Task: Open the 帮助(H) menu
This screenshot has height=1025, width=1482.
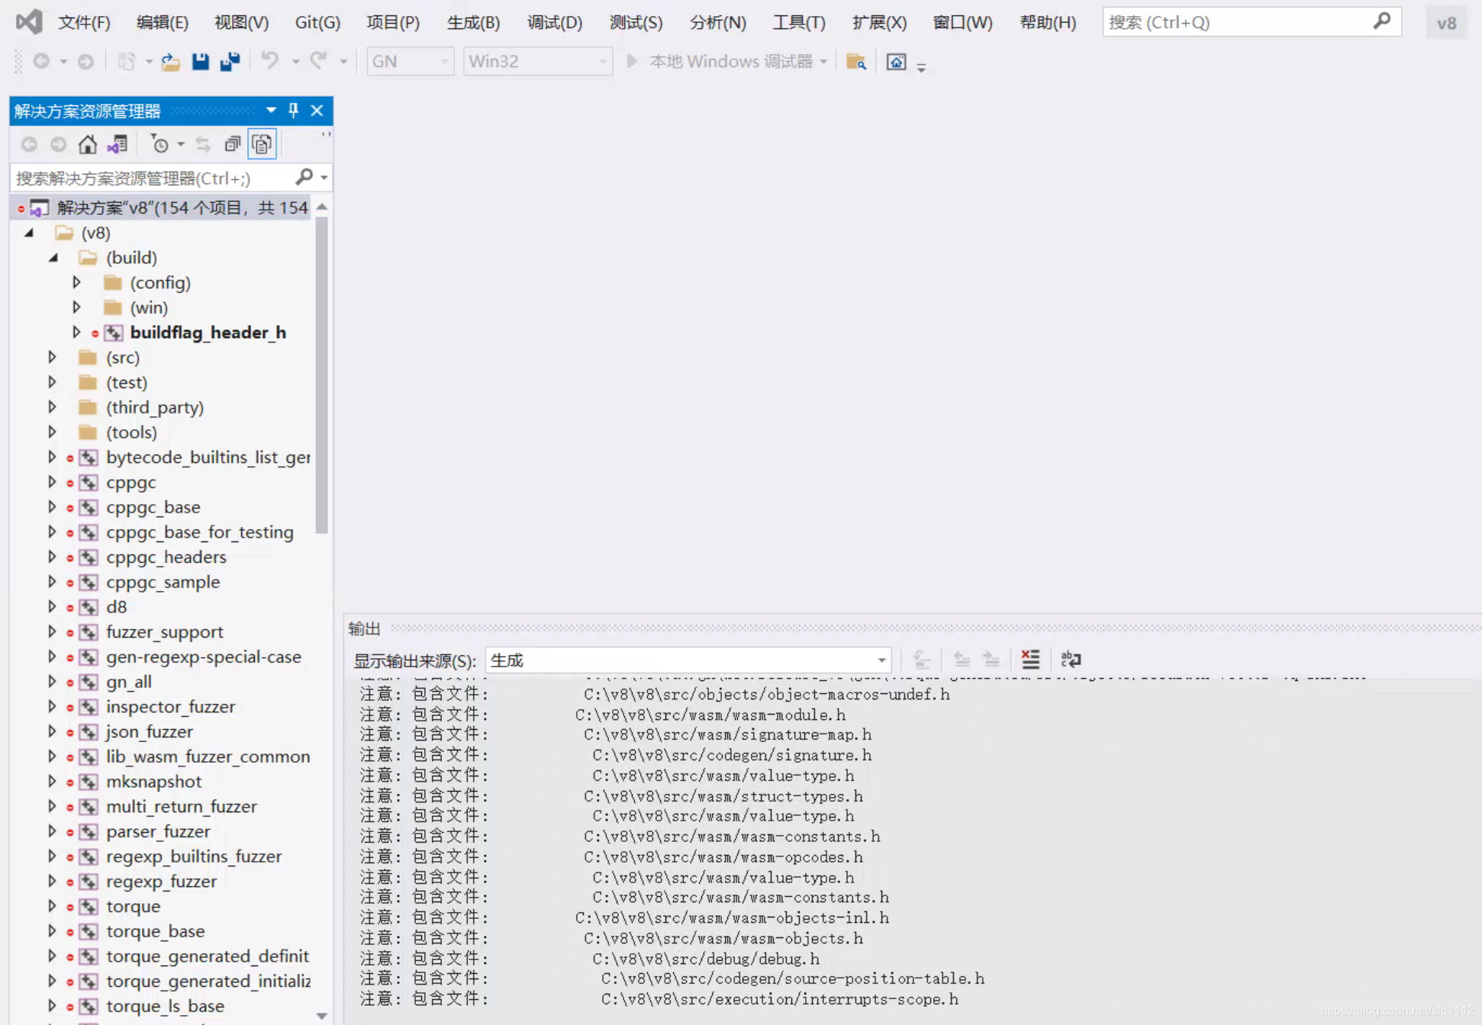Action: pyautogui.click(x=1048, y=22)
